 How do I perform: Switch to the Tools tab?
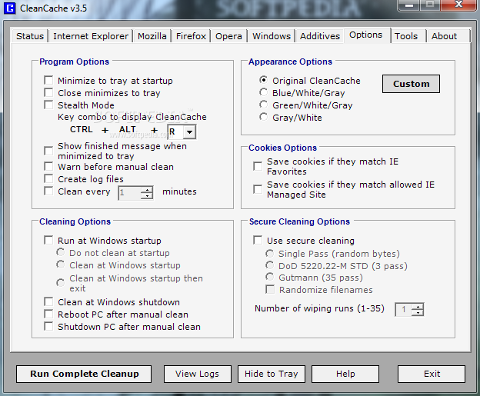(406, 36)
